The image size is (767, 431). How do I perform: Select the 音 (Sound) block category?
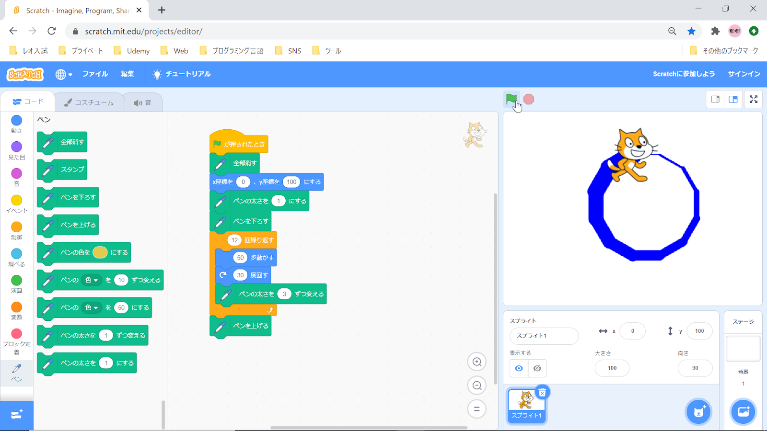tap(16, 177)
